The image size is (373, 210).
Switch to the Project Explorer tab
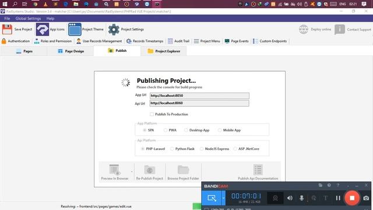point(164,51)
